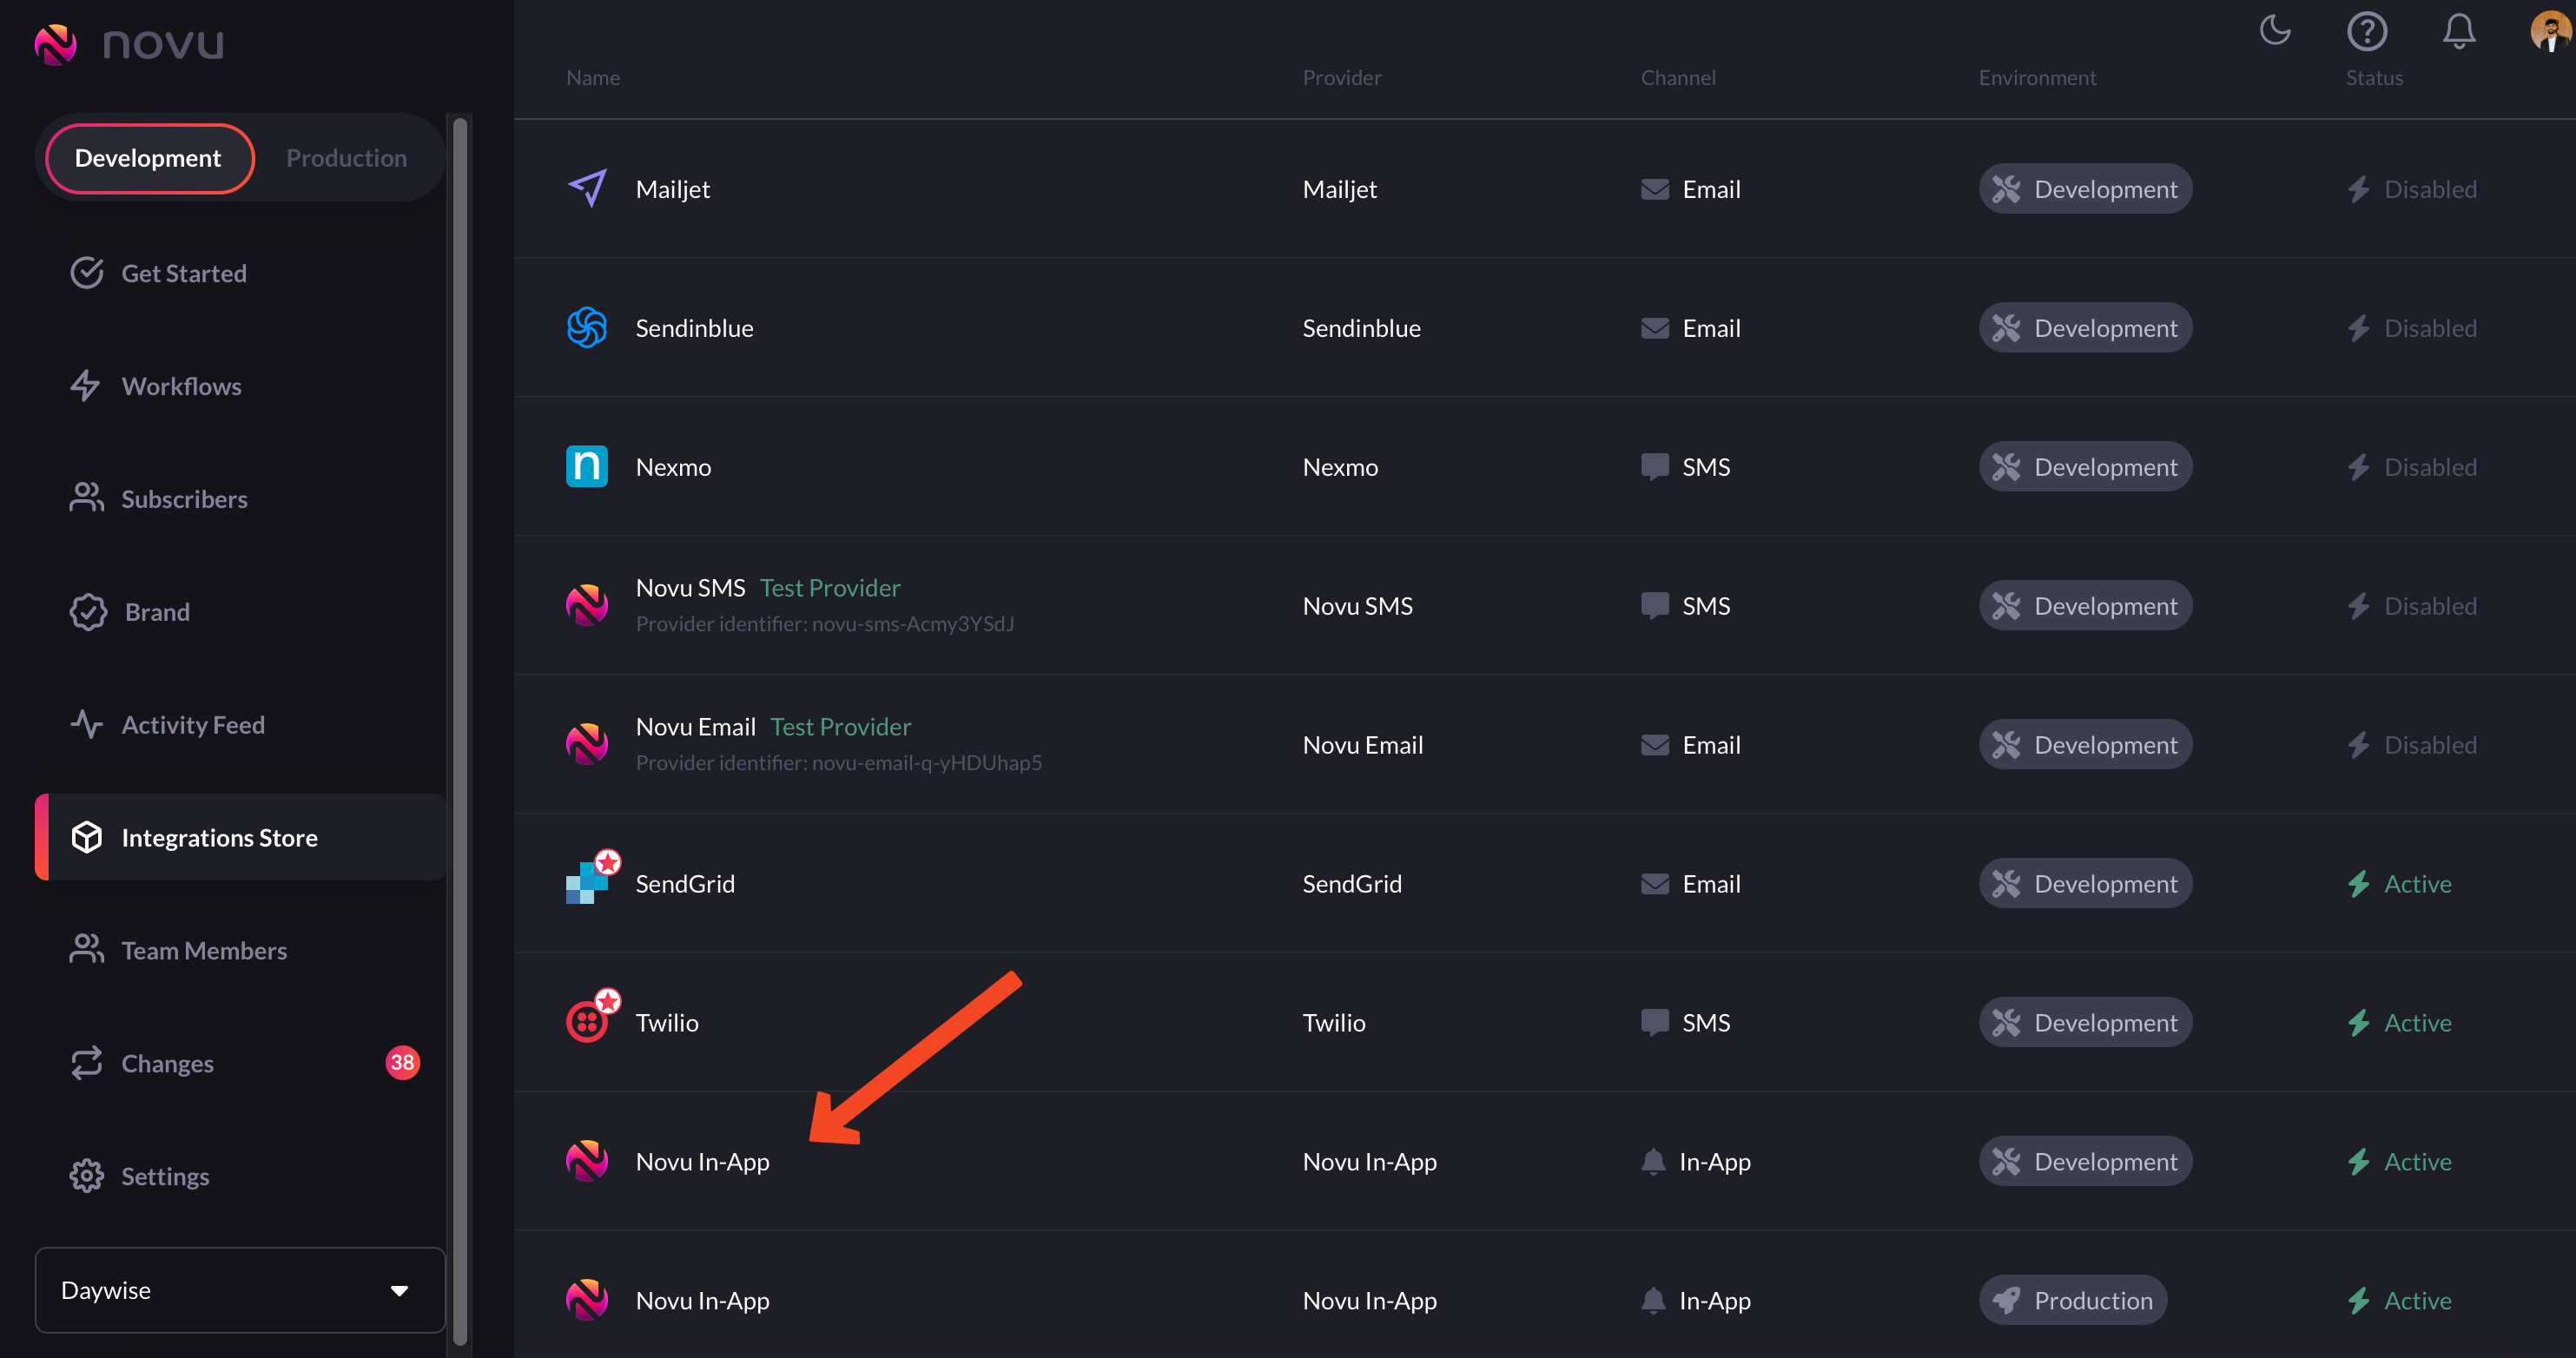Screen dimensions: 2576x1358
Task: Open Settings from the sidebar
Action: click(x=165, y=1176)
